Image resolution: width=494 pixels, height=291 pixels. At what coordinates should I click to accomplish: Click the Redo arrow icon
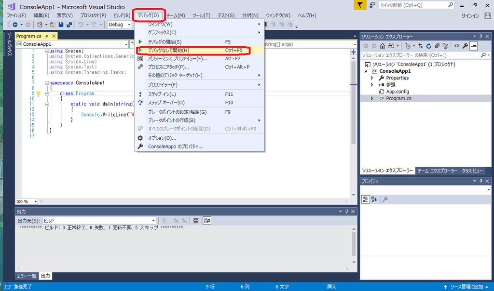pyautogui.click(x=94, y=25)
